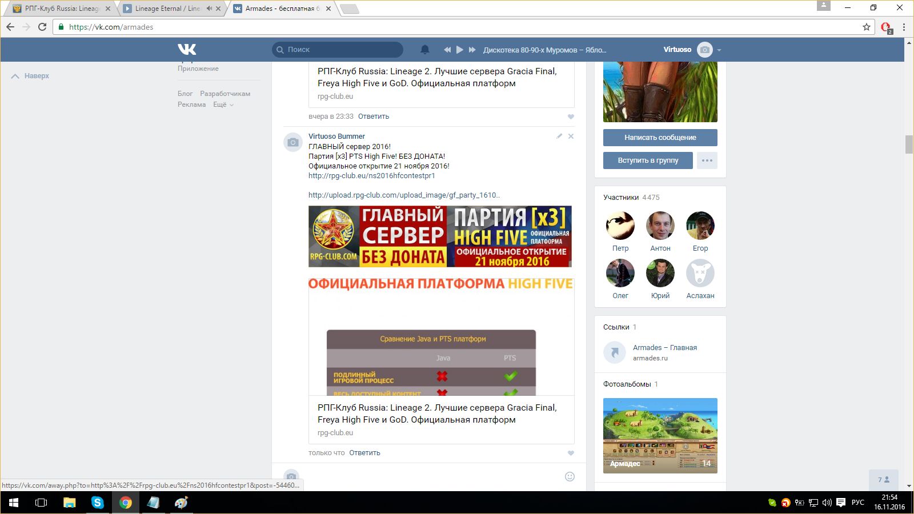Delete Virtuoso Bummer comment with X icon
Screen dimensions: 914x514
(x=571, y=136)
